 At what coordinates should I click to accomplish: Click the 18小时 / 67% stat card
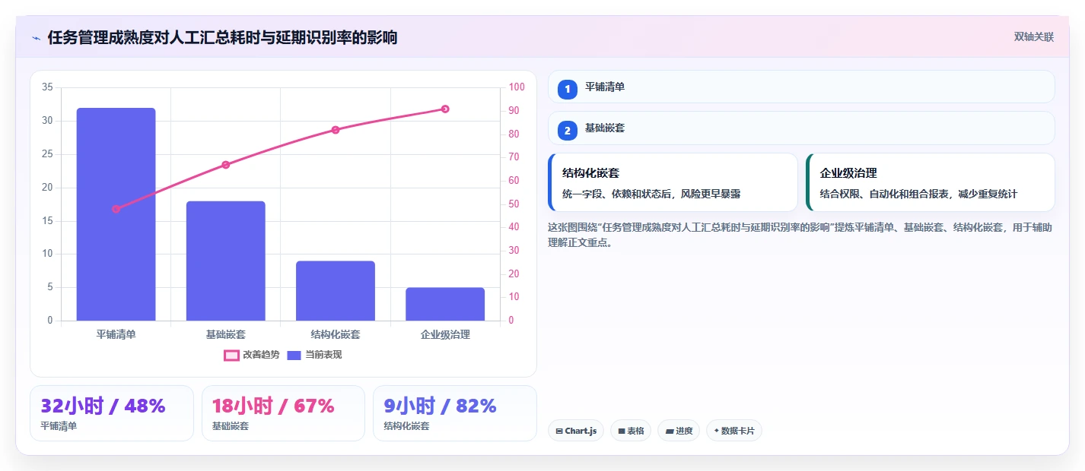tap(283, 413)
